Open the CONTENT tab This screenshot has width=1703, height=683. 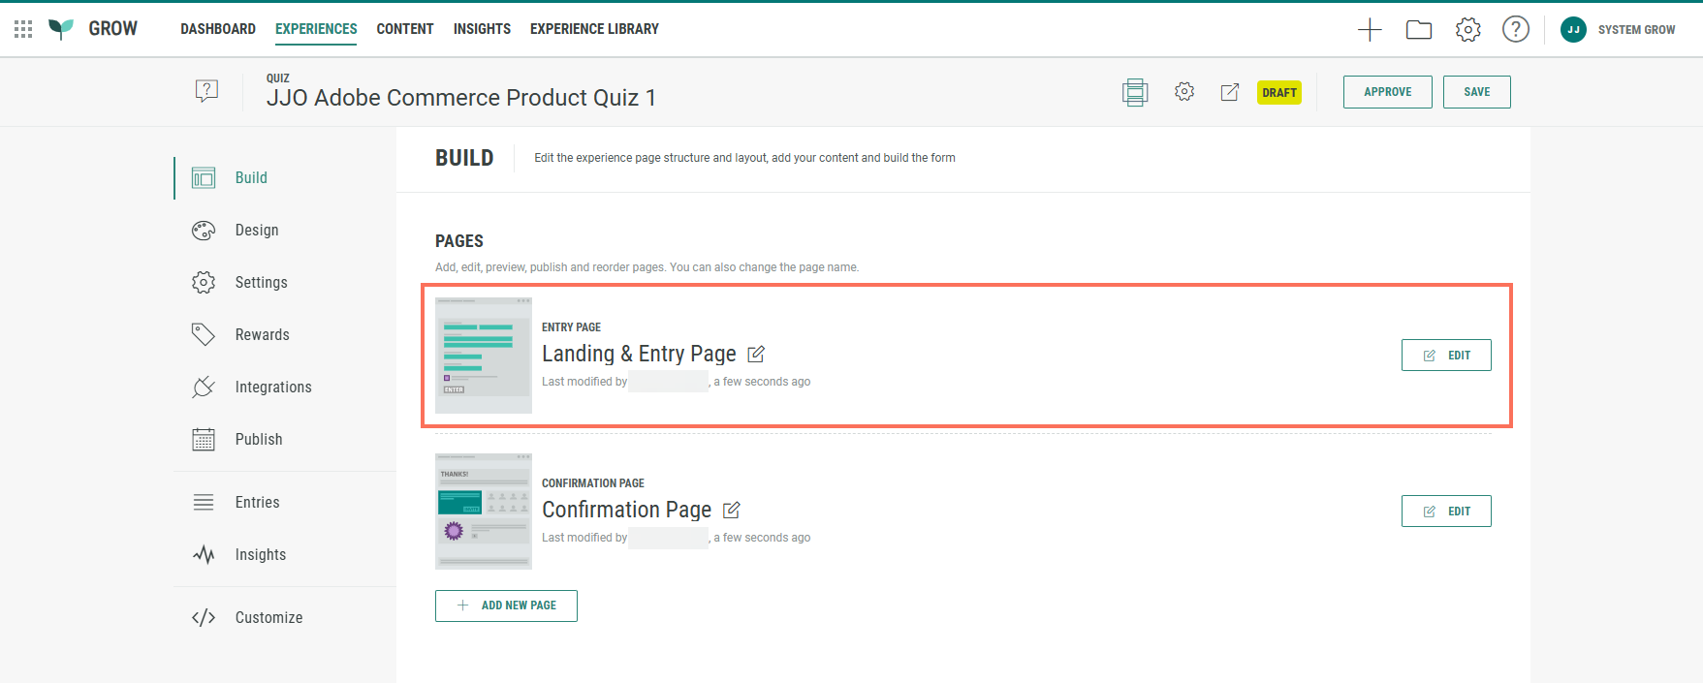405,29
